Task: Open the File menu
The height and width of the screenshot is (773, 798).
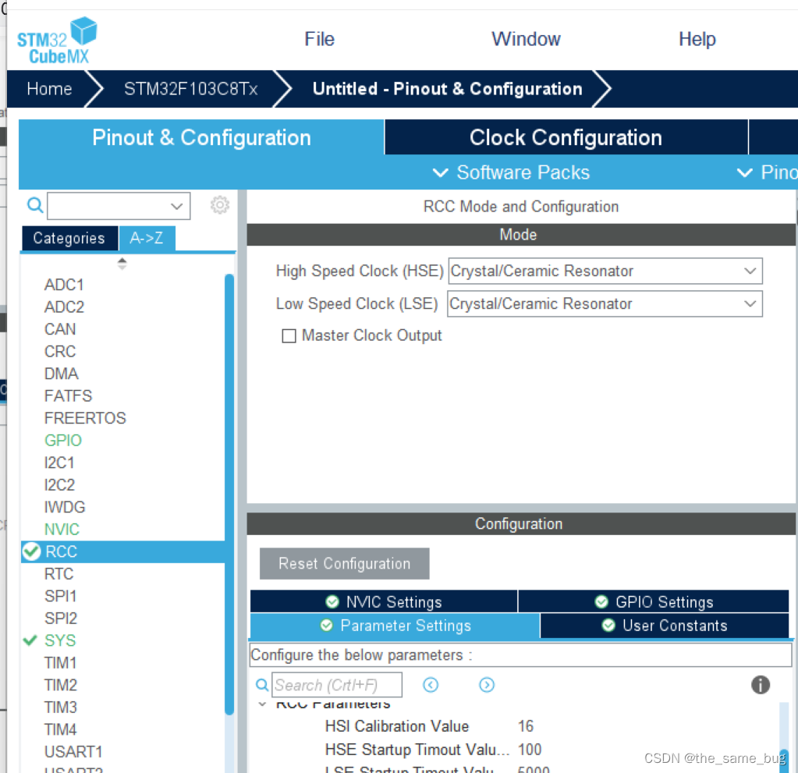Action: (319, 39)
